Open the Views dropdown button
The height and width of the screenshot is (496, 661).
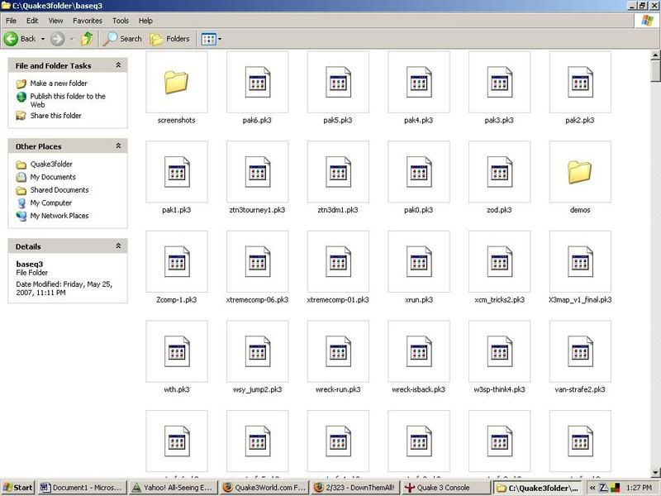(x=212, y=39)
